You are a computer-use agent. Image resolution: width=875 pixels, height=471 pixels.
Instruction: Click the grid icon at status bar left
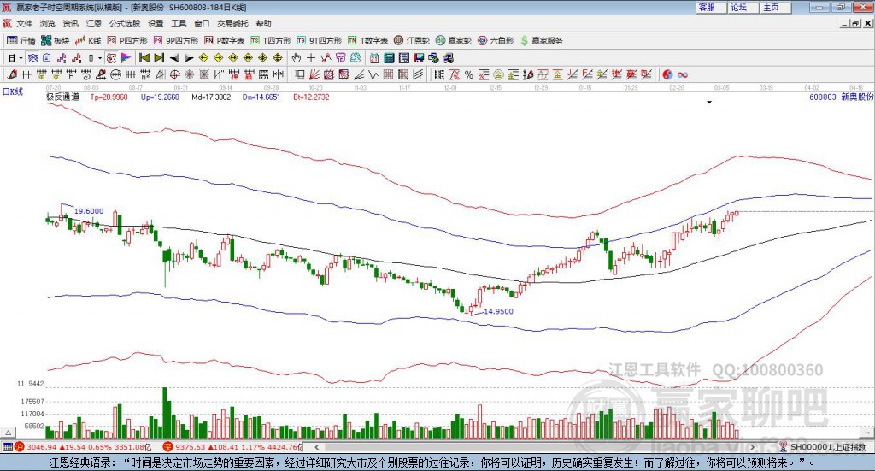pyautogui.click(x=7, y=447)
